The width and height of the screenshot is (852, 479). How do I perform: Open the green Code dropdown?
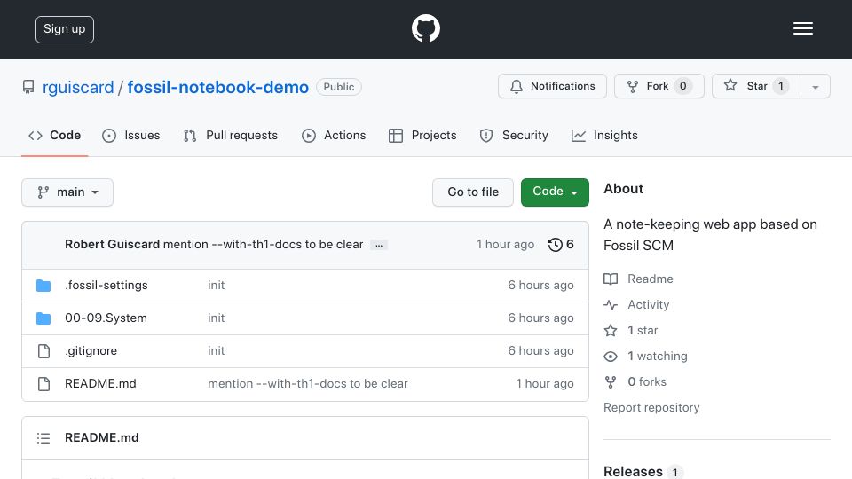[555, 192]
